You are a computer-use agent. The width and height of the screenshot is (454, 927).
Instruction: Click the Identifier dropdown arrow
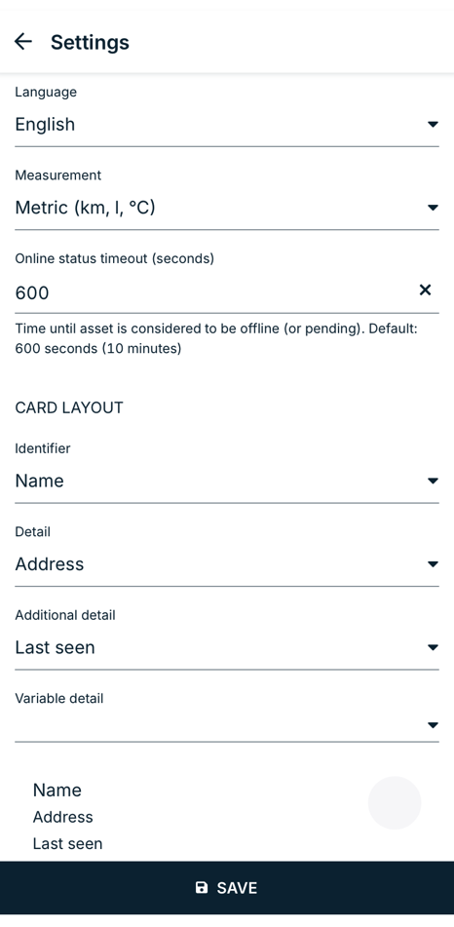pos(433,481)
